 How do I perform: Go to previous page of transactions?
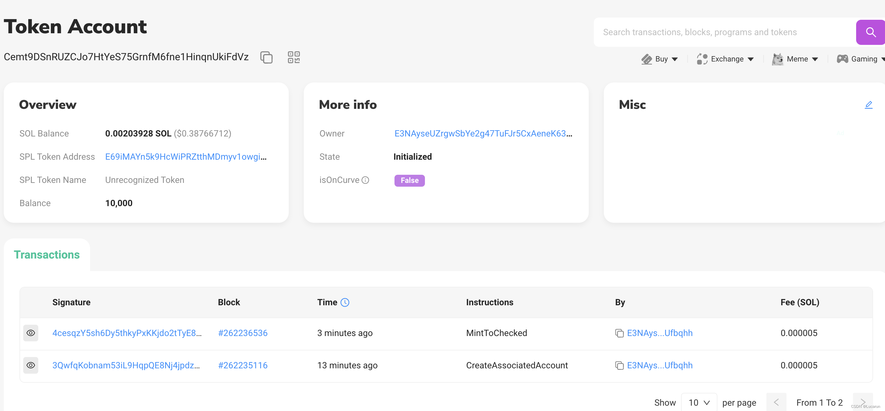pos(776,403)
